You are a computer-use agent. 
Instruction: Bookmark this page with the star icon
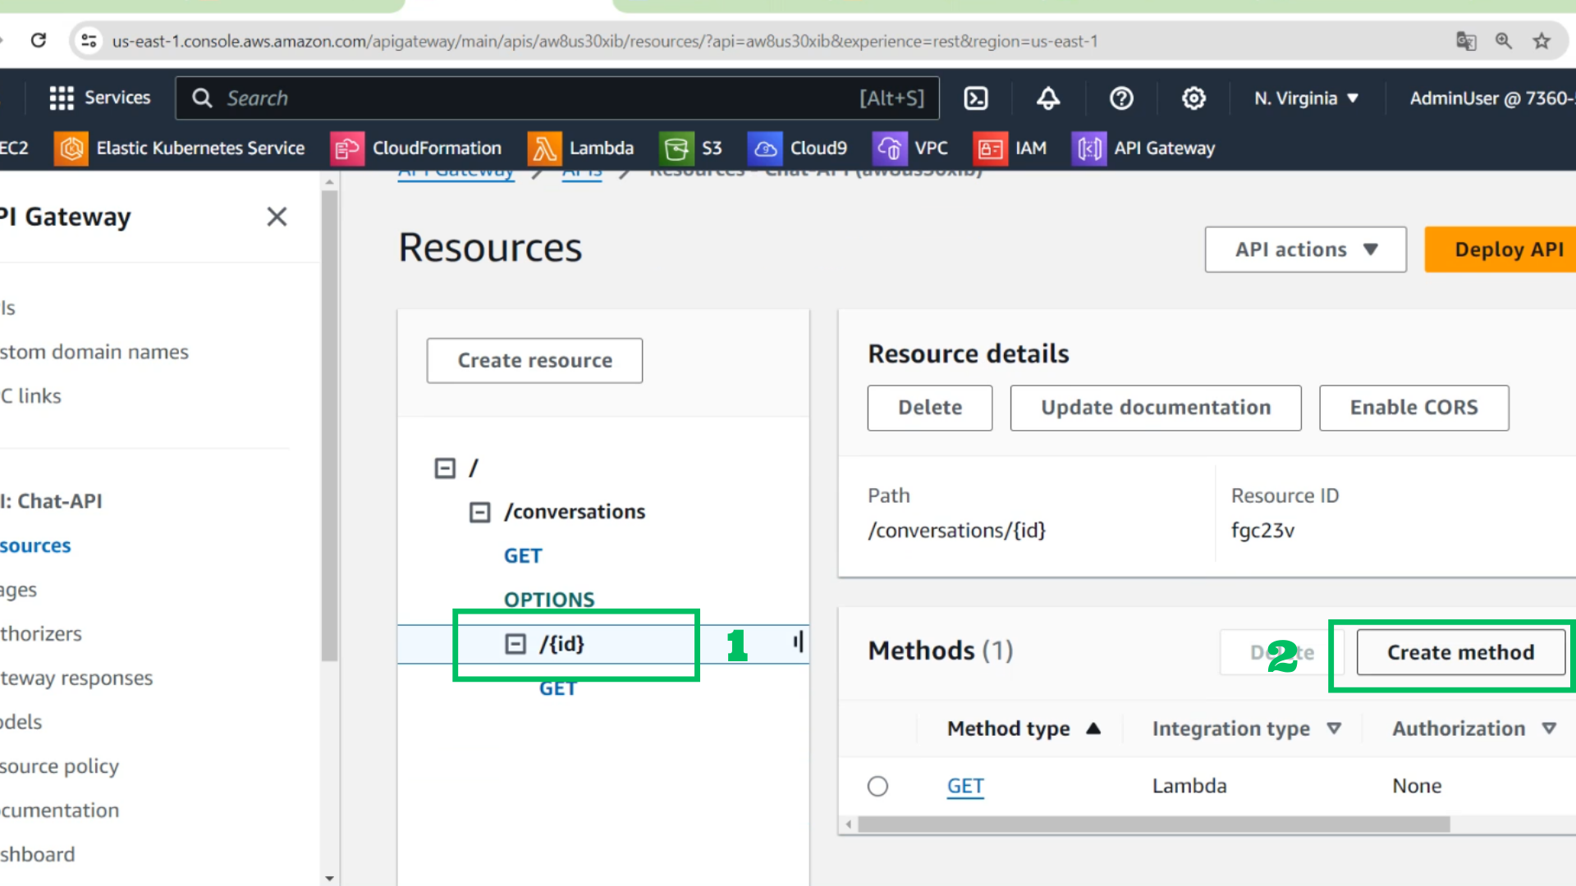[1542, 41]
